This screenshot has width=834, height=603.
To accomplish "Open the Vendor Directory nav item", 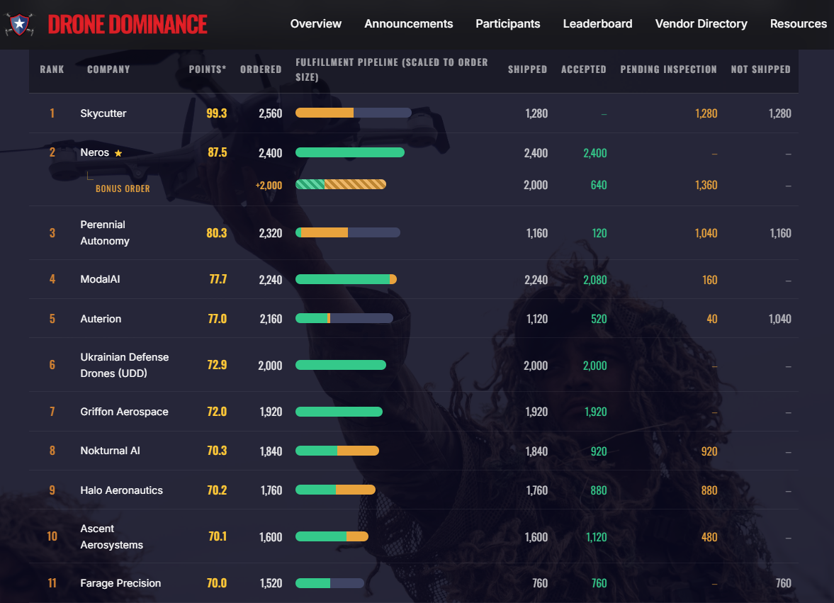I will [x=701, y=24].
